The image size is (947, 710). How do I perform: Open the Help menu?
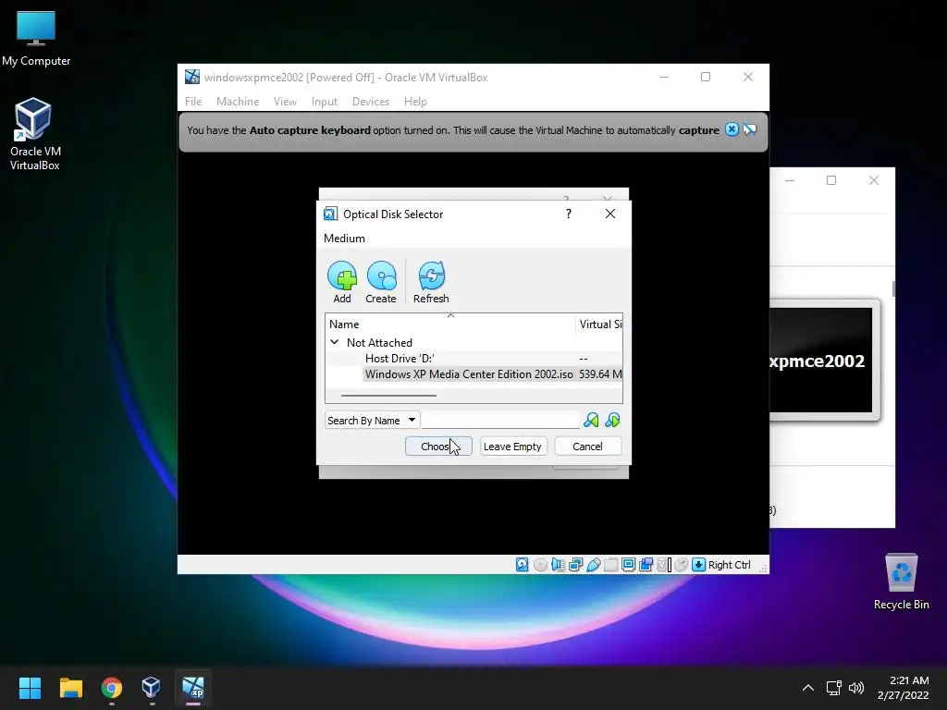point(415,102)
